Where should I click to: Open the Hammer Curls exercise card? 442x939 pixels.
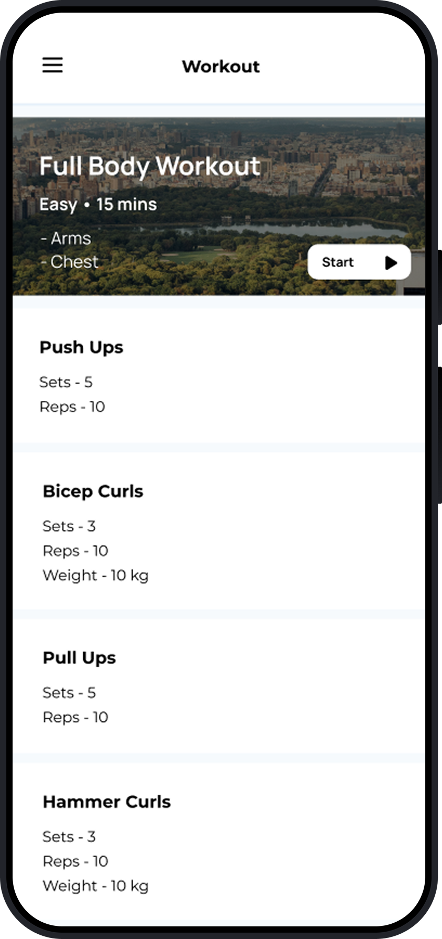pyautogui.click(x=219, y=841)
